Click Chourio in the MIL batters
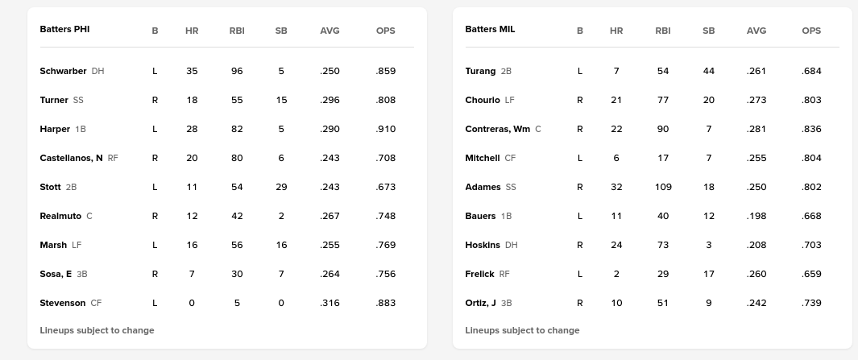This screenshot has height=360, width=858. [x=483, y=100]
